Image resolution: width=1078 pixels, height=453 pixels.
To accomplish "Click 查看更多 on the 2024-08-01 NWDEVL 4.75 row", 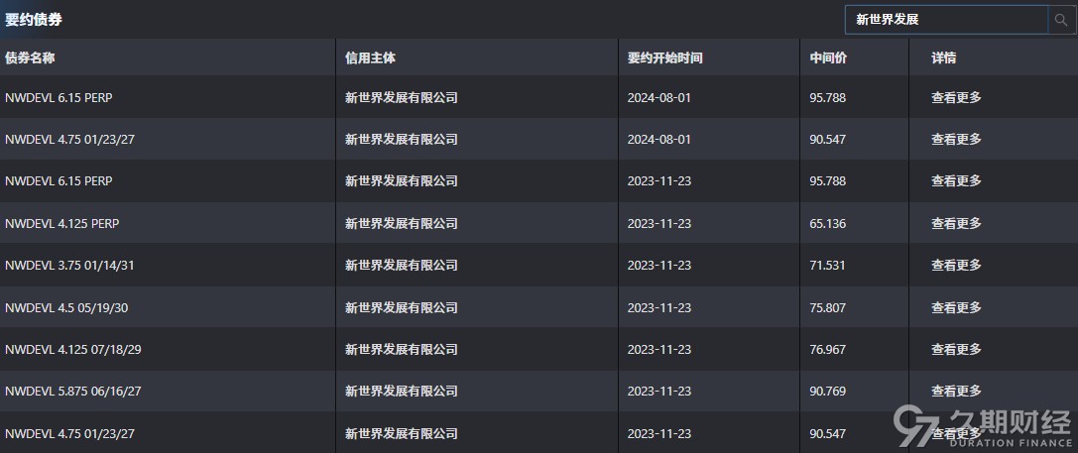I will point(956,139).
